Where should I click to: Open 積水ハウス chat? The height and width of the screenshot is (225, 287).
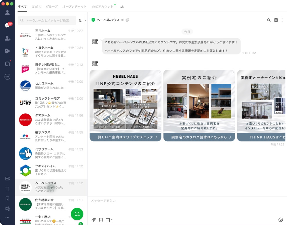pos(51,137)
